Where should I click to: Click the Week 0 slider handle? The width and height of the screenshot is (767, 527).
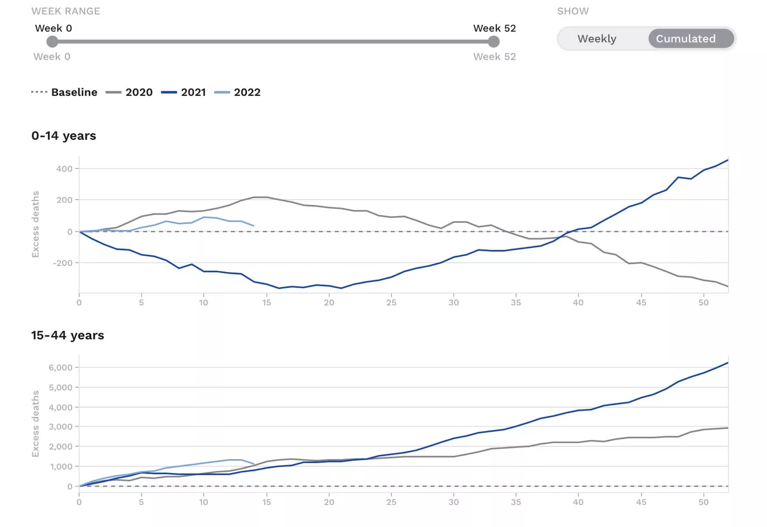(52, 42)
